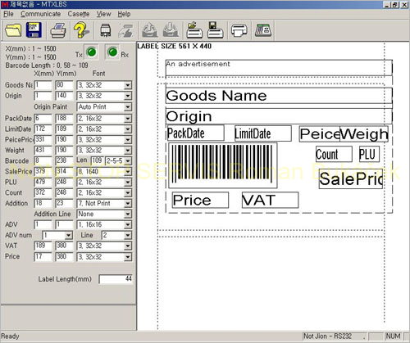Expand Origin font dropdown
Viewport: 410px width, 343px height.
128,96
